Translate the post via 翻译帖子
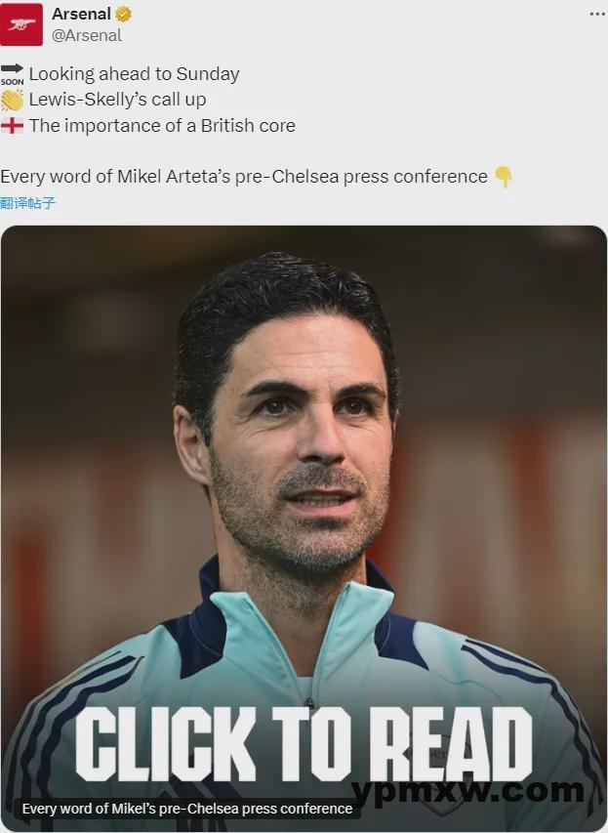Image resolution: width=608 pixels, height=833 pixels. 27,203
